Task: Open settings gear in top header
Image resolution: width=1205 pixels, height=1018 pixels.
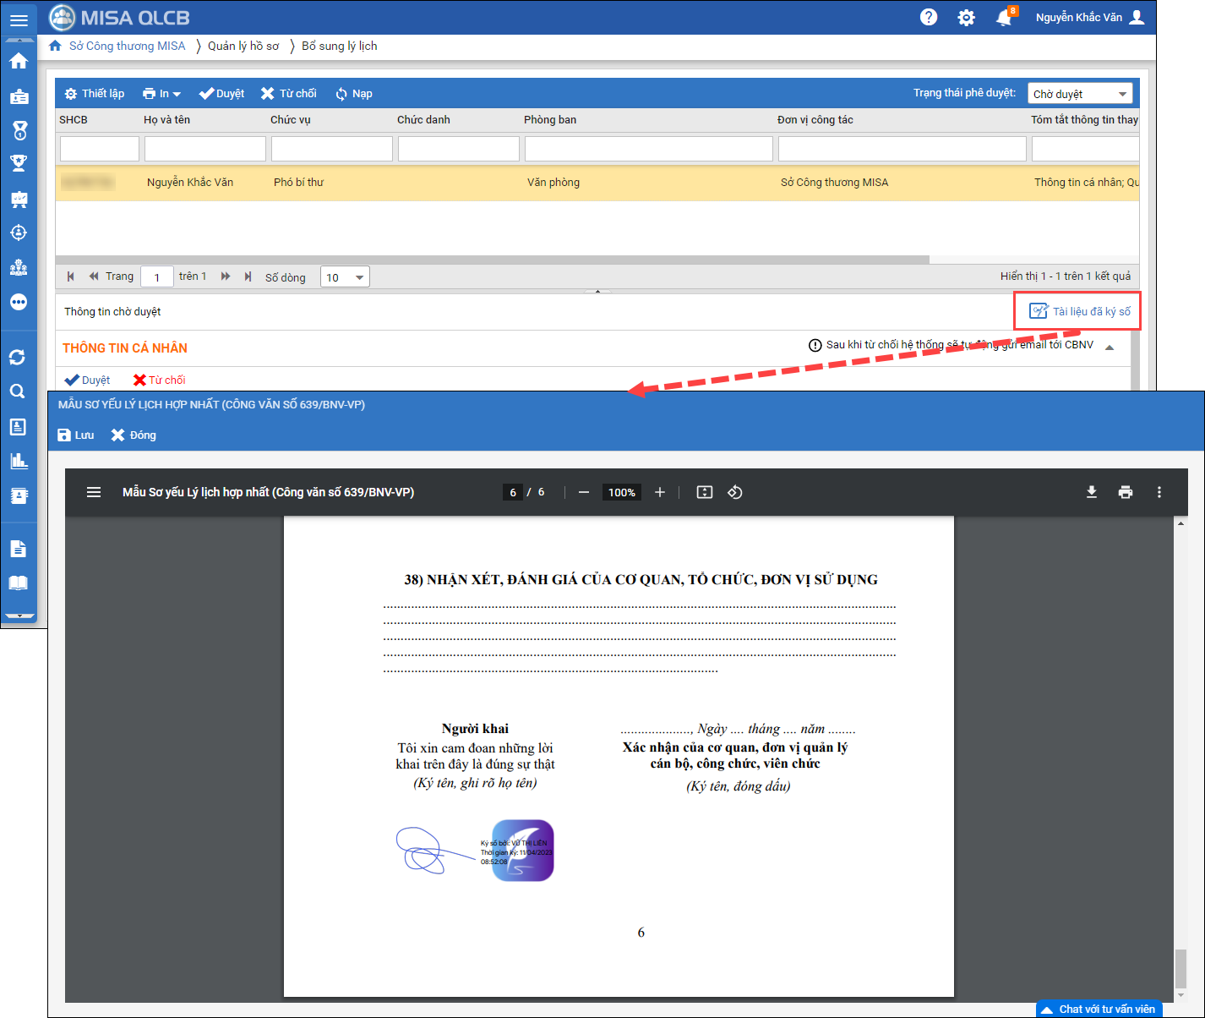Action: (966, 18)
